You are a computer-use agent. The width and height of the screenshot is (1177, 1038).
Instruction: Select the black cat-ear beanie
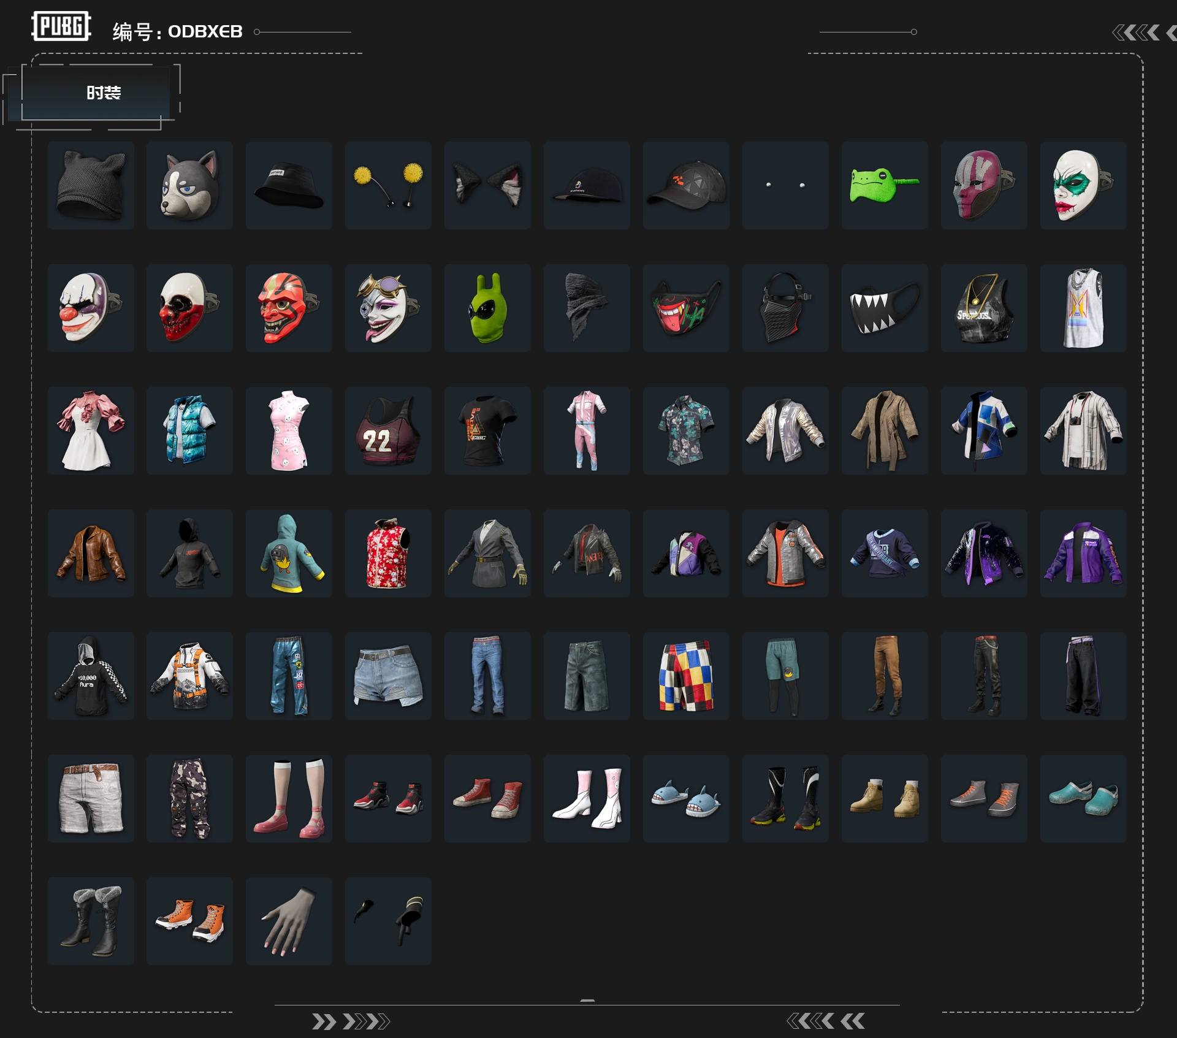pyautogui.click(x=91, y=185)
